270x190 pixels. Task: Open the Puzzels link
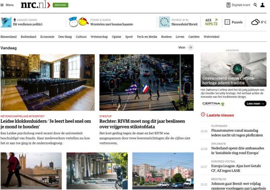(237, 22)
